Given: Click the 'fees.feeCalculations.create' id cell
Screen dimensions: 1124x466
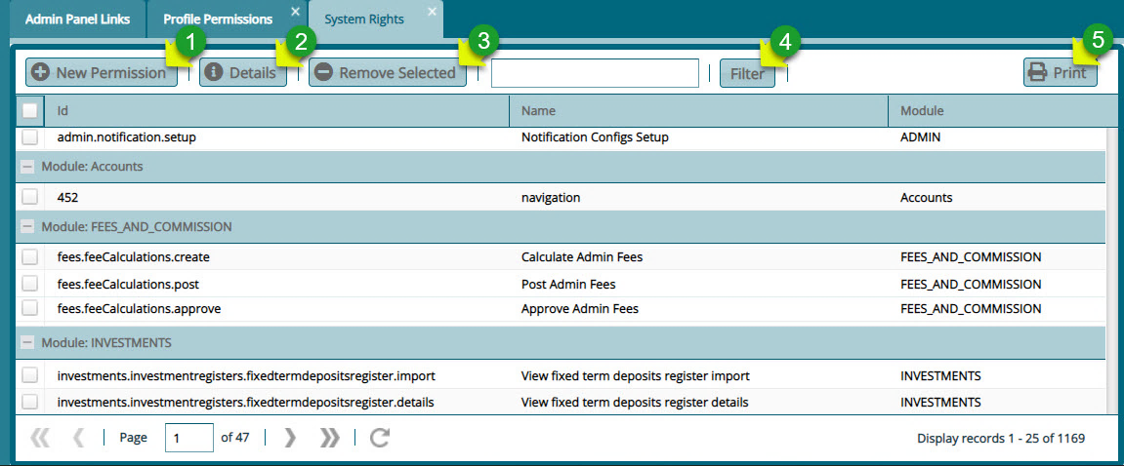Looking at the screenshot, I should [134, 256].
